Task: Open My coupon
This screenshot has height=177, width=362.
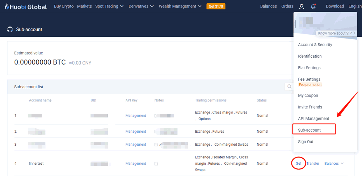Action: pos(308,96)
